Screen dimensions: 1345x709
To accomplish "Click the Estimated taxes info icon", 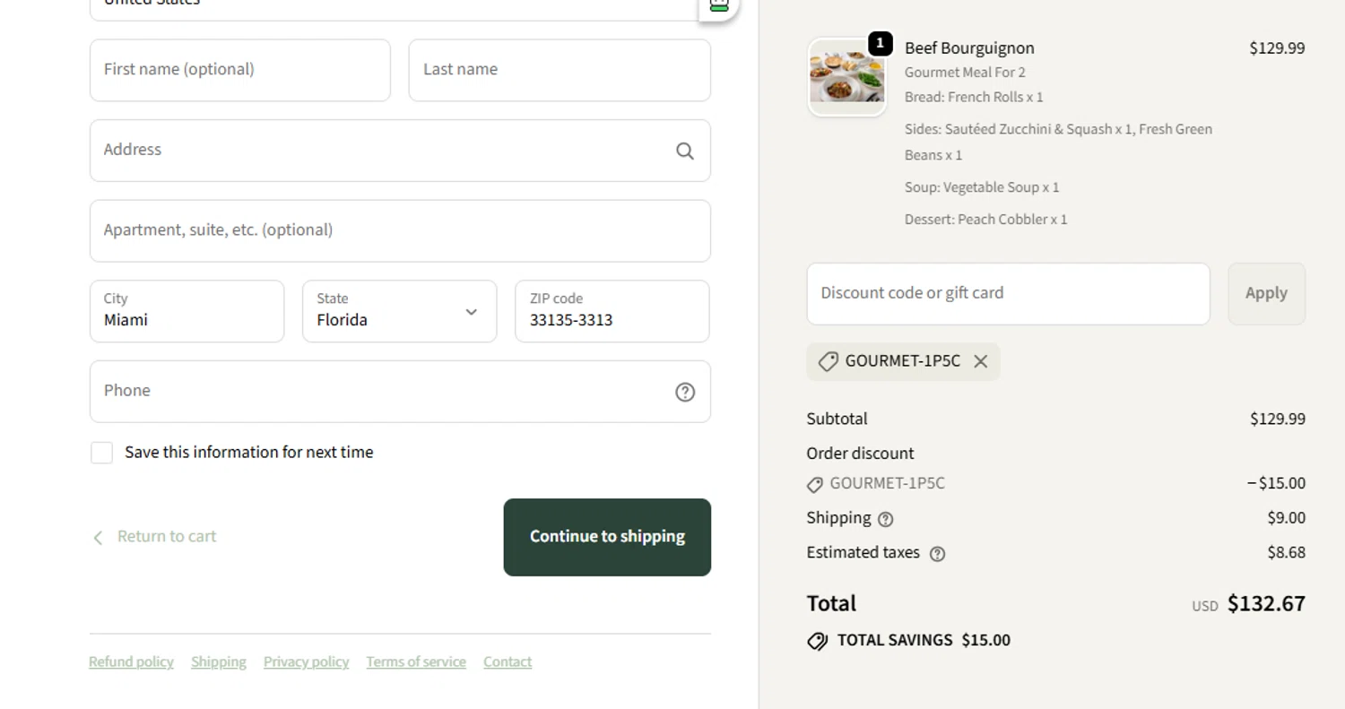I will tap(937, 554).
